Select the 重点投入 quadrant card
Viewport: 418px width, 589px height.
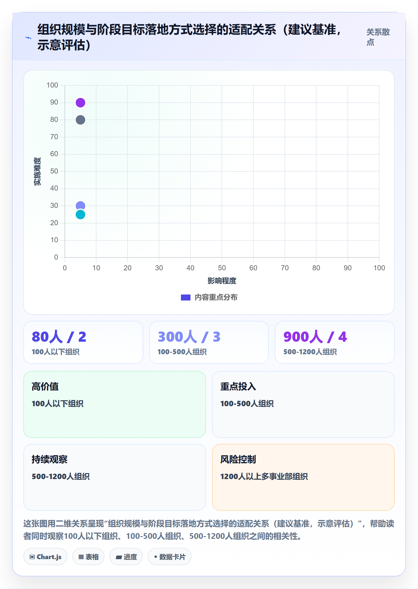pos(303,404)
